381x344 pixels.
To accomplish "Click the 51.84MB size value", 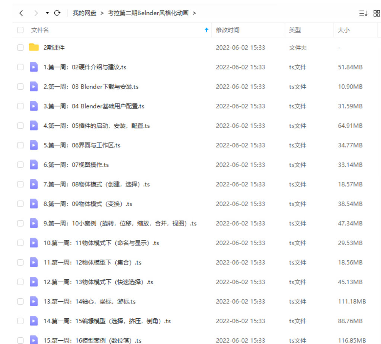I will 350,67.
